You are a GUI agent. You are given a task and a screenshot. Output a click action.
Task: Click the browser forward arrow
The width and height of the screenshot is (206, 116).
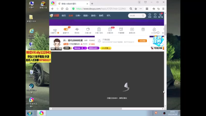point(57,9)
